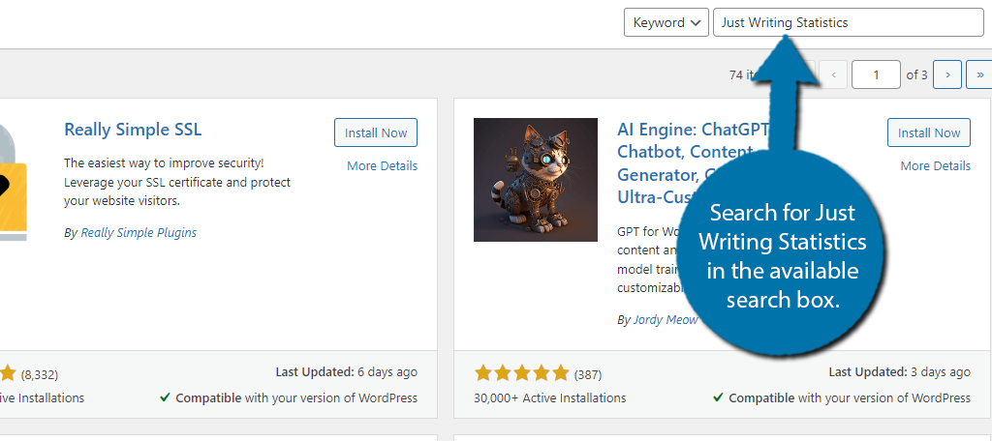
Task: Open the Keyword search type dropdown
Action: (x=666, y=23)
